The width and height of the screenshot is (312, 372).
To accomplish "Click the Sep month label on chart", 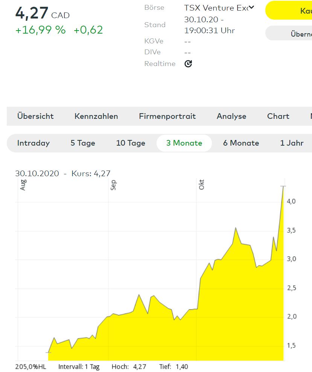I will (x=113, y=185).
